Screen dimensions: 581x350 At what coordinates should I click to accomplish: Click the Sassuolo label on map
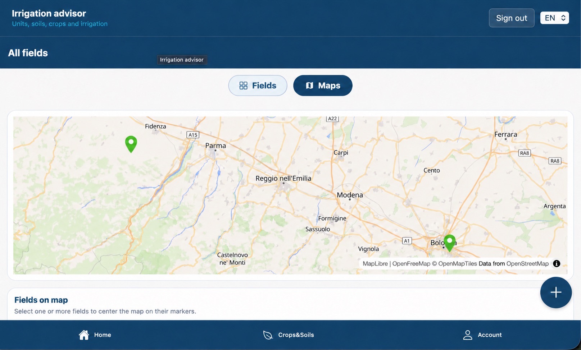[x=318, y=229]
